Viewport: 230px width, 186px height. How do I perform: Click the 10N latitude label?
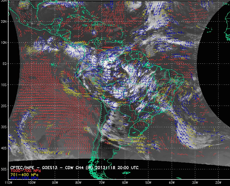(x=4, y=42)
